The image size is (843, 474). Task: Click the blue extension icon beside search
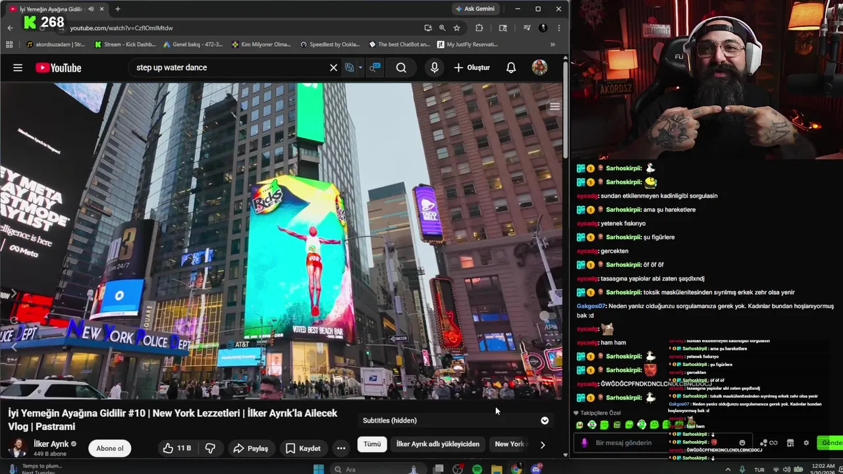click(375, 68)
